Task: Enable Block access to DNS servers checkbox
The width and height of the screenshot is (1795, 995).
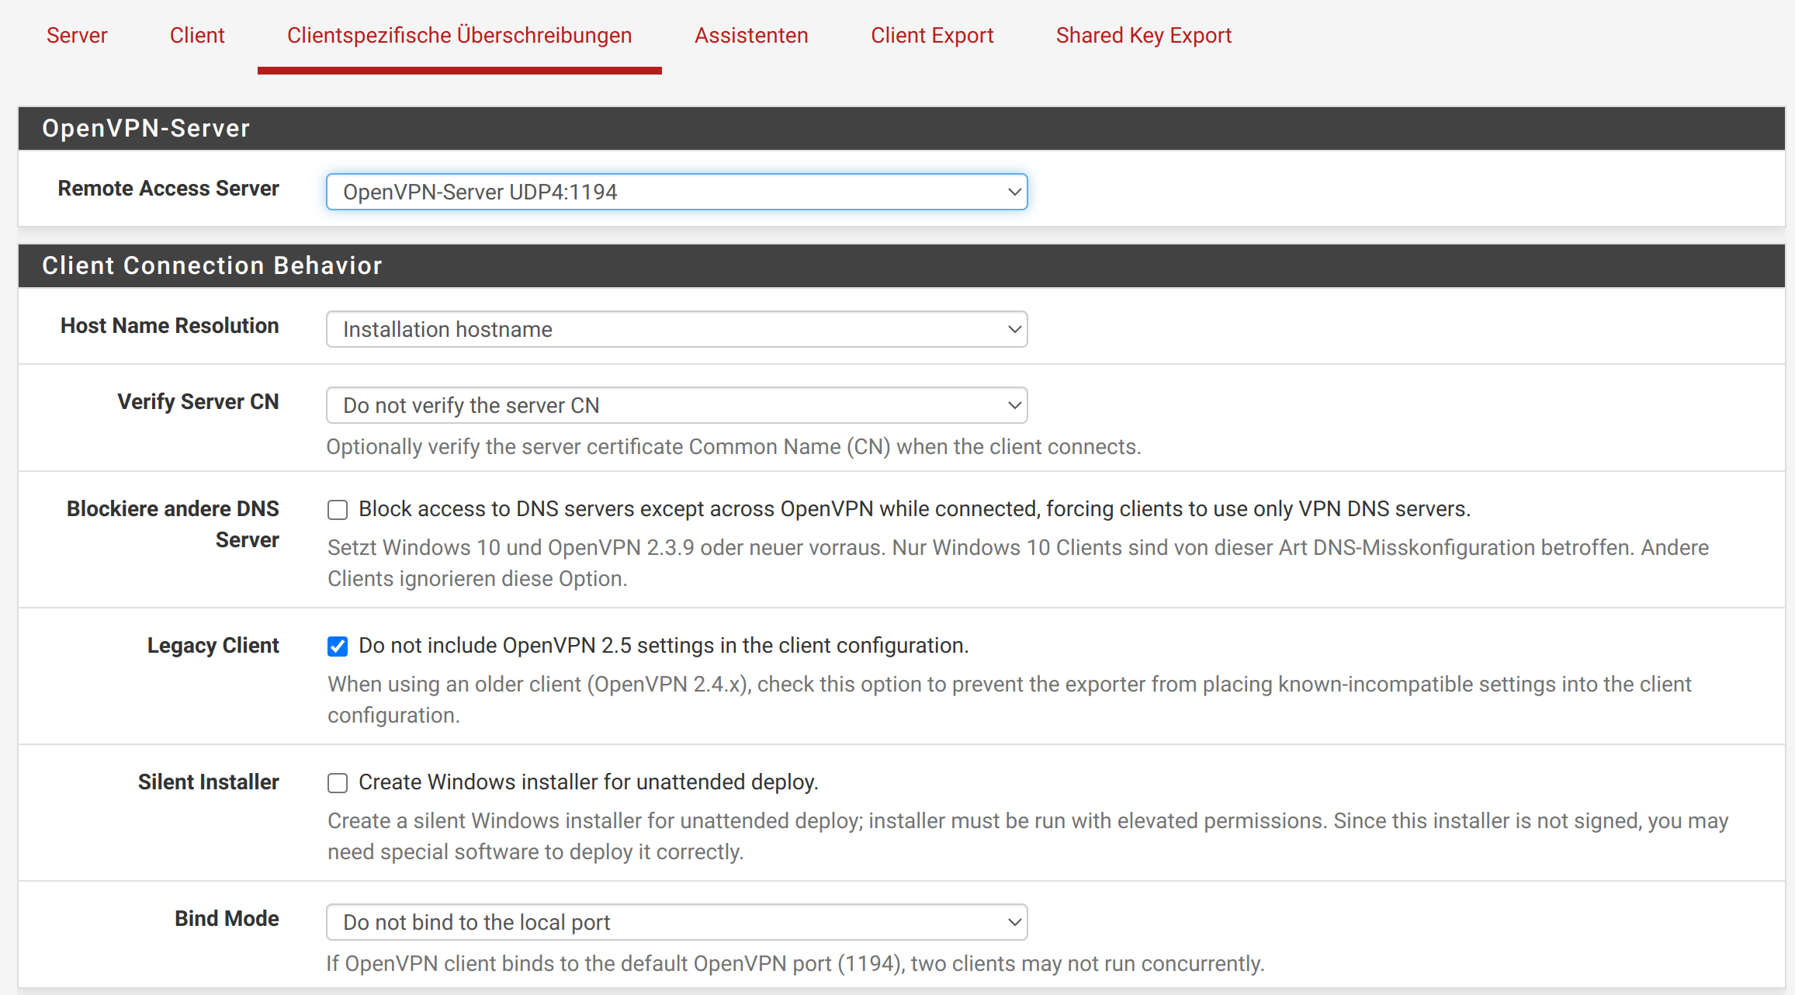Action: coord(338,510)
